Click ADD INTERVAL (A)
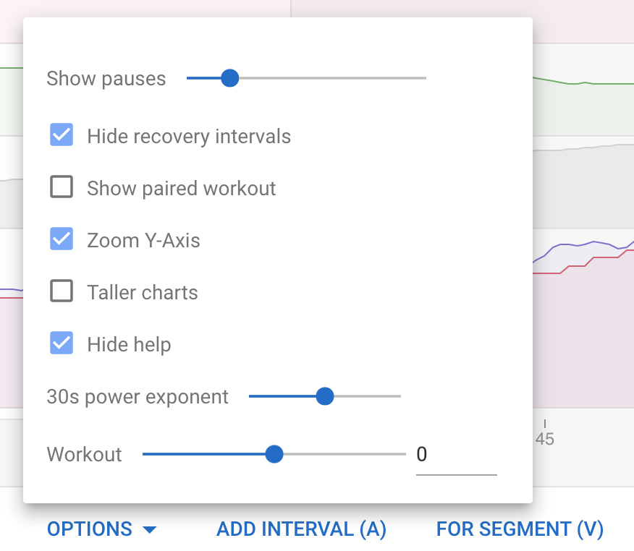 point(301,529)
